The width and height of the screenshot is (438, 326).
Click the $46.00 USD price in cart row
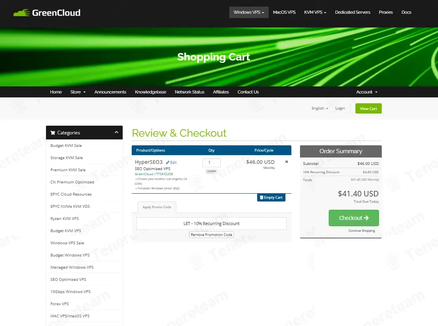[260, 162]
